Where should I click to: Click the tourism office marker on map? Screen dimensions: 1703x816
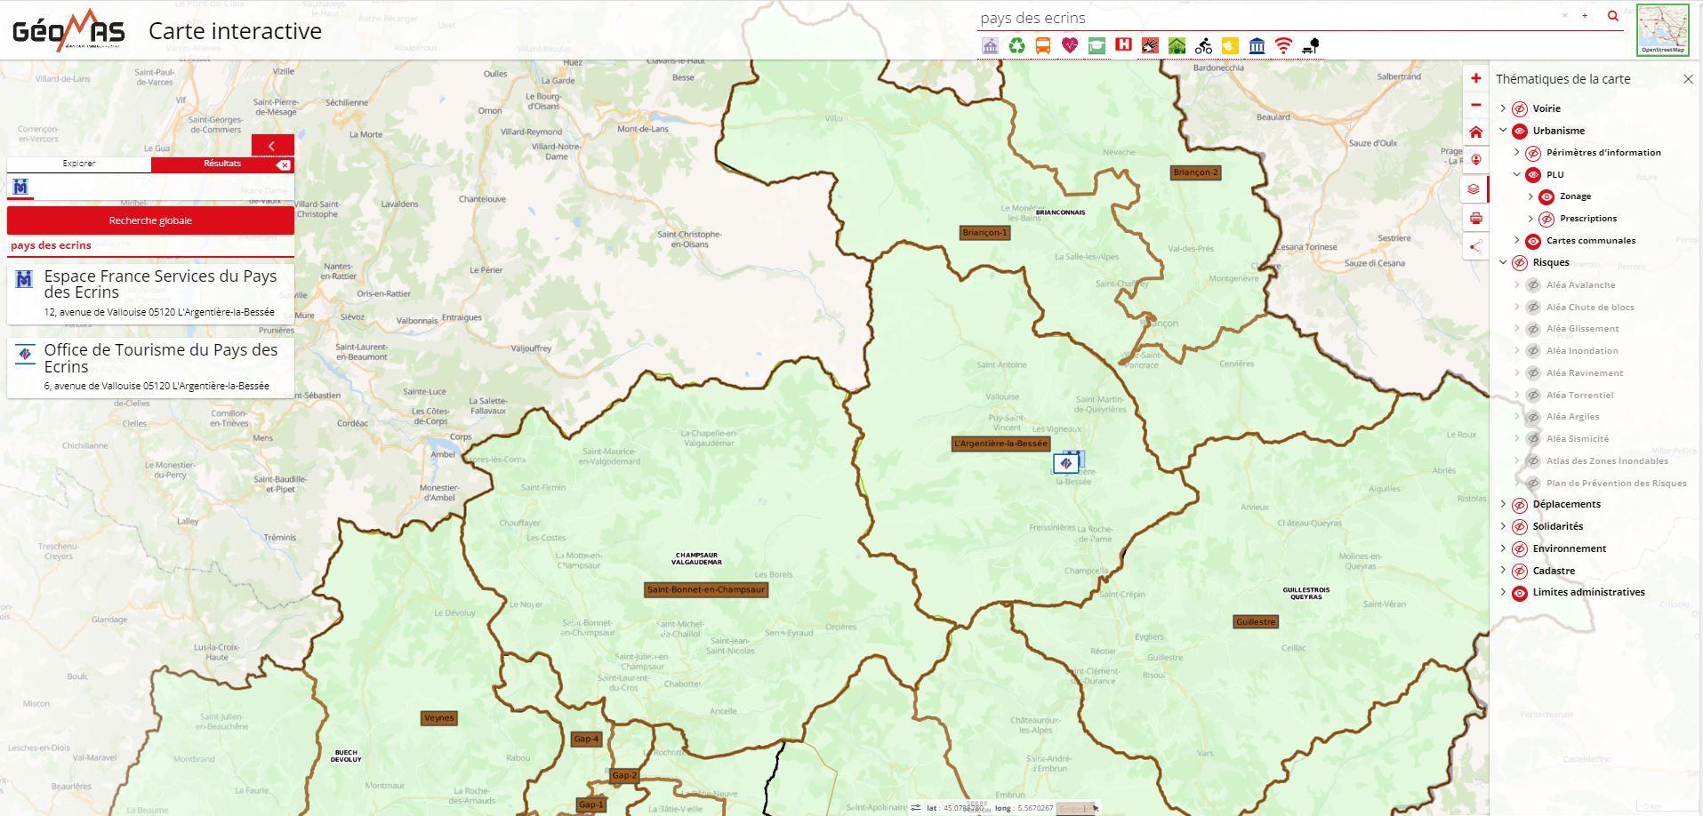pos(1066,463)
